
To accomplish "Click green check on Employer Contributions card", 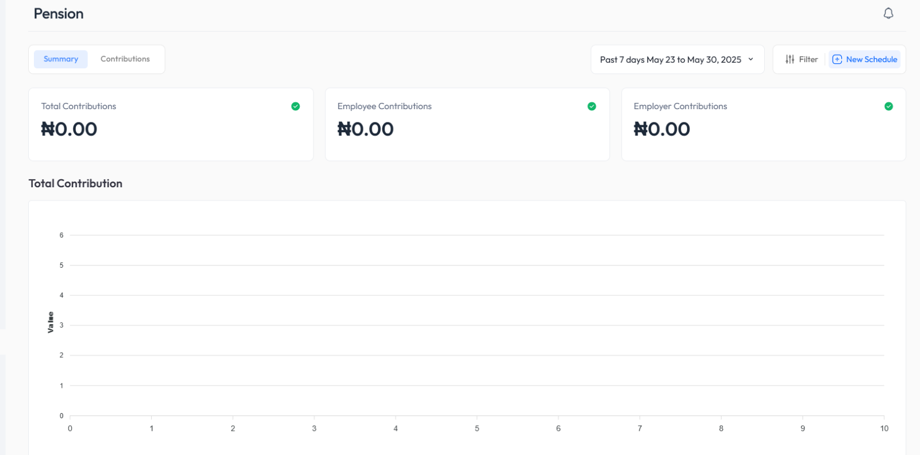I will point(888,106).
